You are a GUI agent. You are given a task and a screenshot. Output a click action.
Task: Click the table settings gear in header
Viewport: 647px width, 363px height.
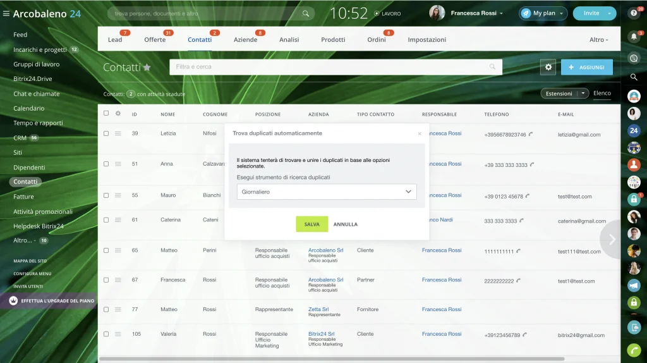pos(118,114)
